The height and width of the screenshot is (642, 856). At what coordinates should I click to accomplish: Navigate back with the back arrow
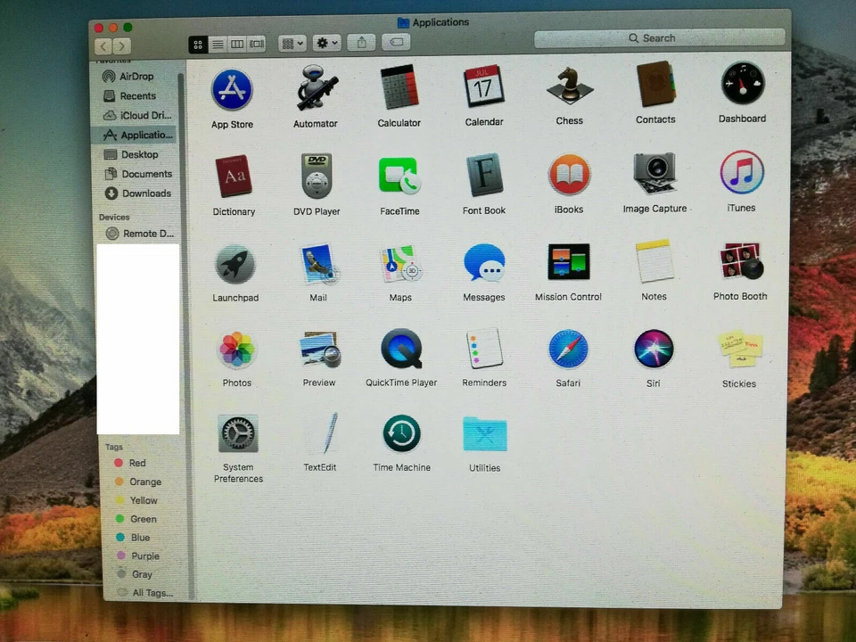coord(103,45)
